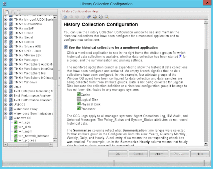Image resolution: width=213 pixels, height=169 pixels.
Task: Click the Logical Disk icon in the help text
Action: [x=79, y=99]
